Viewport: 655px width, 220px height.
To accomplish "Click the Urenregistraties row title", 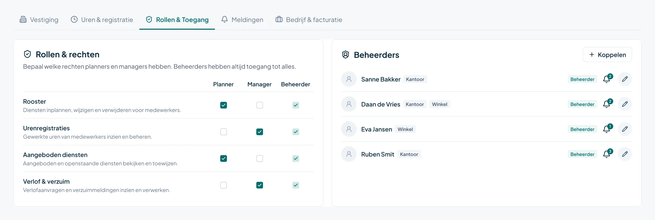I will point(46,128).
